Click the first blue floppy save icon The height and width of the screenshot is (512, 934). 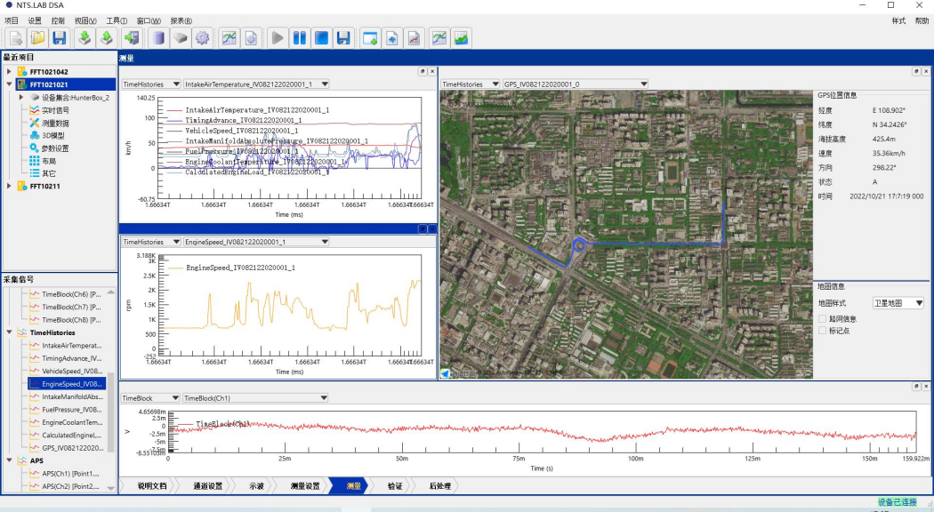point(59,38)
